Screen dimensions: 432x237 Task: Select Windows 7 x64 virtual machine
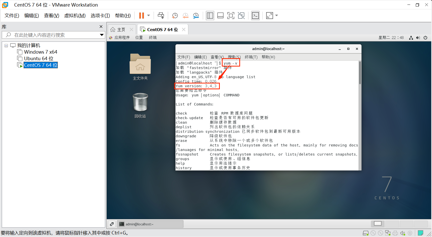[41, 52]
